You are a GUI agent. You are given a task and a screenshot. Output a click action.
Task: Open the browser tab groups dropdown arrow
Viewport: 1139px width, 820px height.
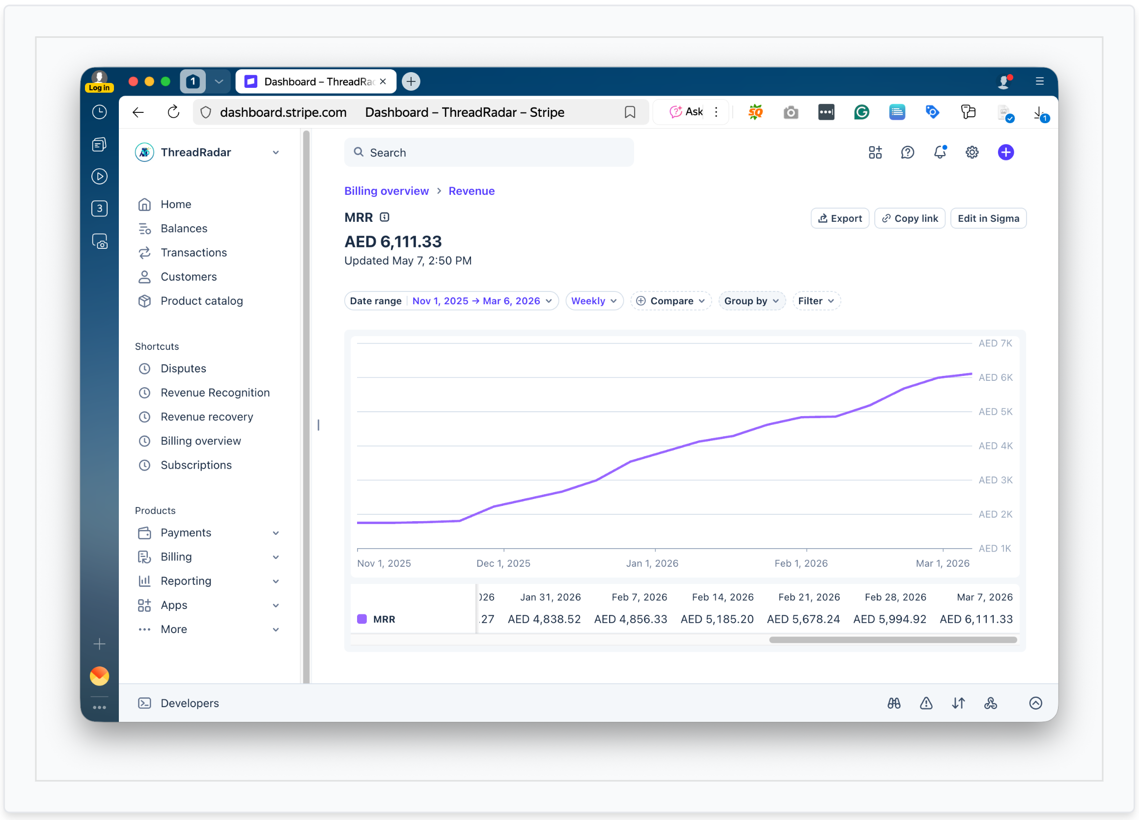pos(219,81)
